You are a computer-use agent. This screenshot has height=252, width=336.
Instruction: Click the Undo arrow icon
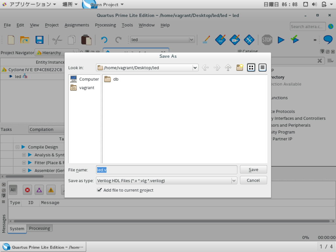[104, 40]
